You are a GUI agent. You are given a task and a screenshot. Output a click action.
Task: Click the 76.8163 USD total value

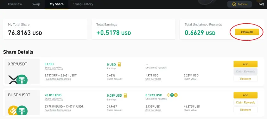tap(25, 33)
